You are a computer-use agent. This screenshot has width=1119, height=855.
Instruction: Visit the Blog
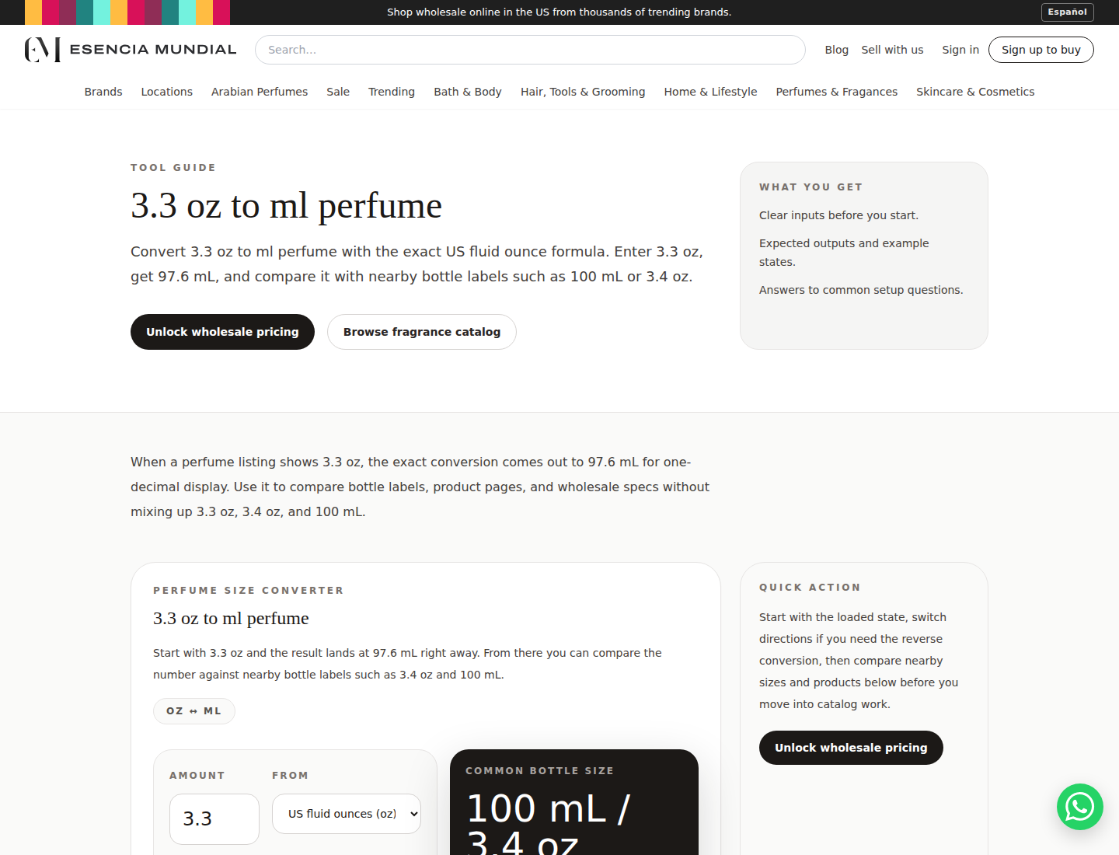click(836, 49)
